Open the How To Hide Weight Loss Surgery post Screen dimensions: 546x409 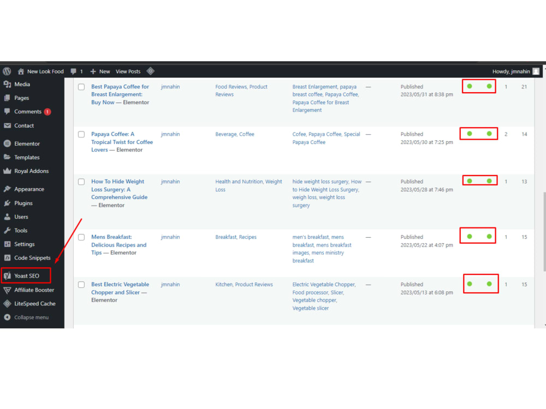coord(119,189)
